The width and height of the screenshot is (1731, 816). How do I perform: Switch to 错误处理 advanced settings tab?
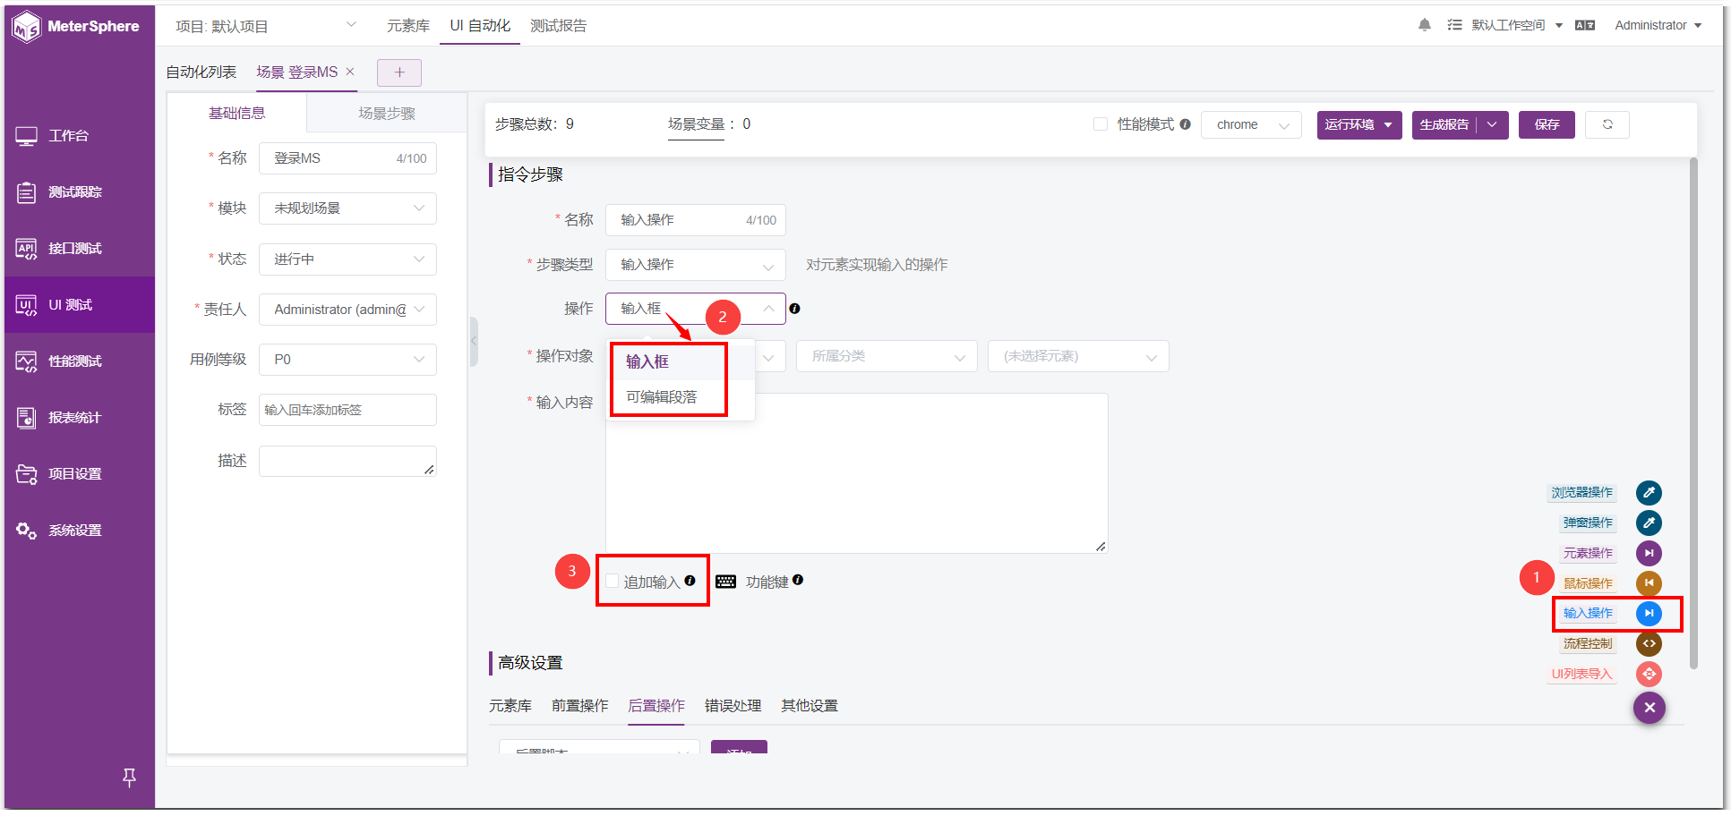(x=733, y=706)
